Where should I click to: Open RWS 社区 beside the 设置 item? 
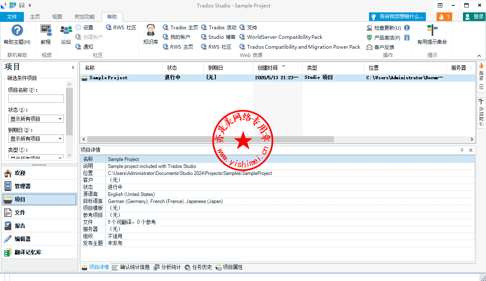pyautogui.click(x=121, y=28)
